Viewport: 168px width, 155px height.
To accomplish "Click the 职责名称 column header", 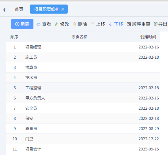I will (79, 37).
